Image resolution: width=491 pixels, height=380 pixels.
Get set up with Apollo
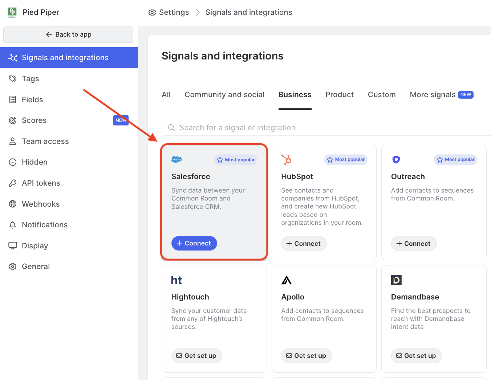tap(307, 356)
